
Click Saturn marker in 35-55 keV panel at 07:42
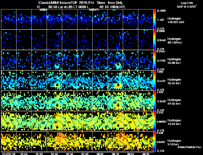click(57, 85)
